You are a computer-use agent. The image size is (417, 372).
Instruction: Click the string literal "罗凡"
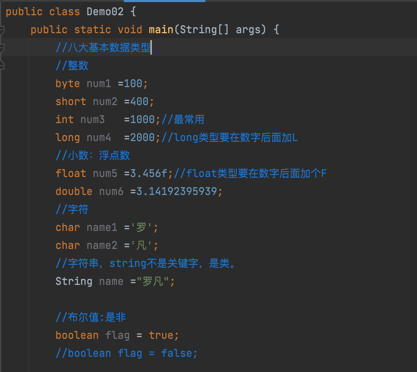click(153, 281)
